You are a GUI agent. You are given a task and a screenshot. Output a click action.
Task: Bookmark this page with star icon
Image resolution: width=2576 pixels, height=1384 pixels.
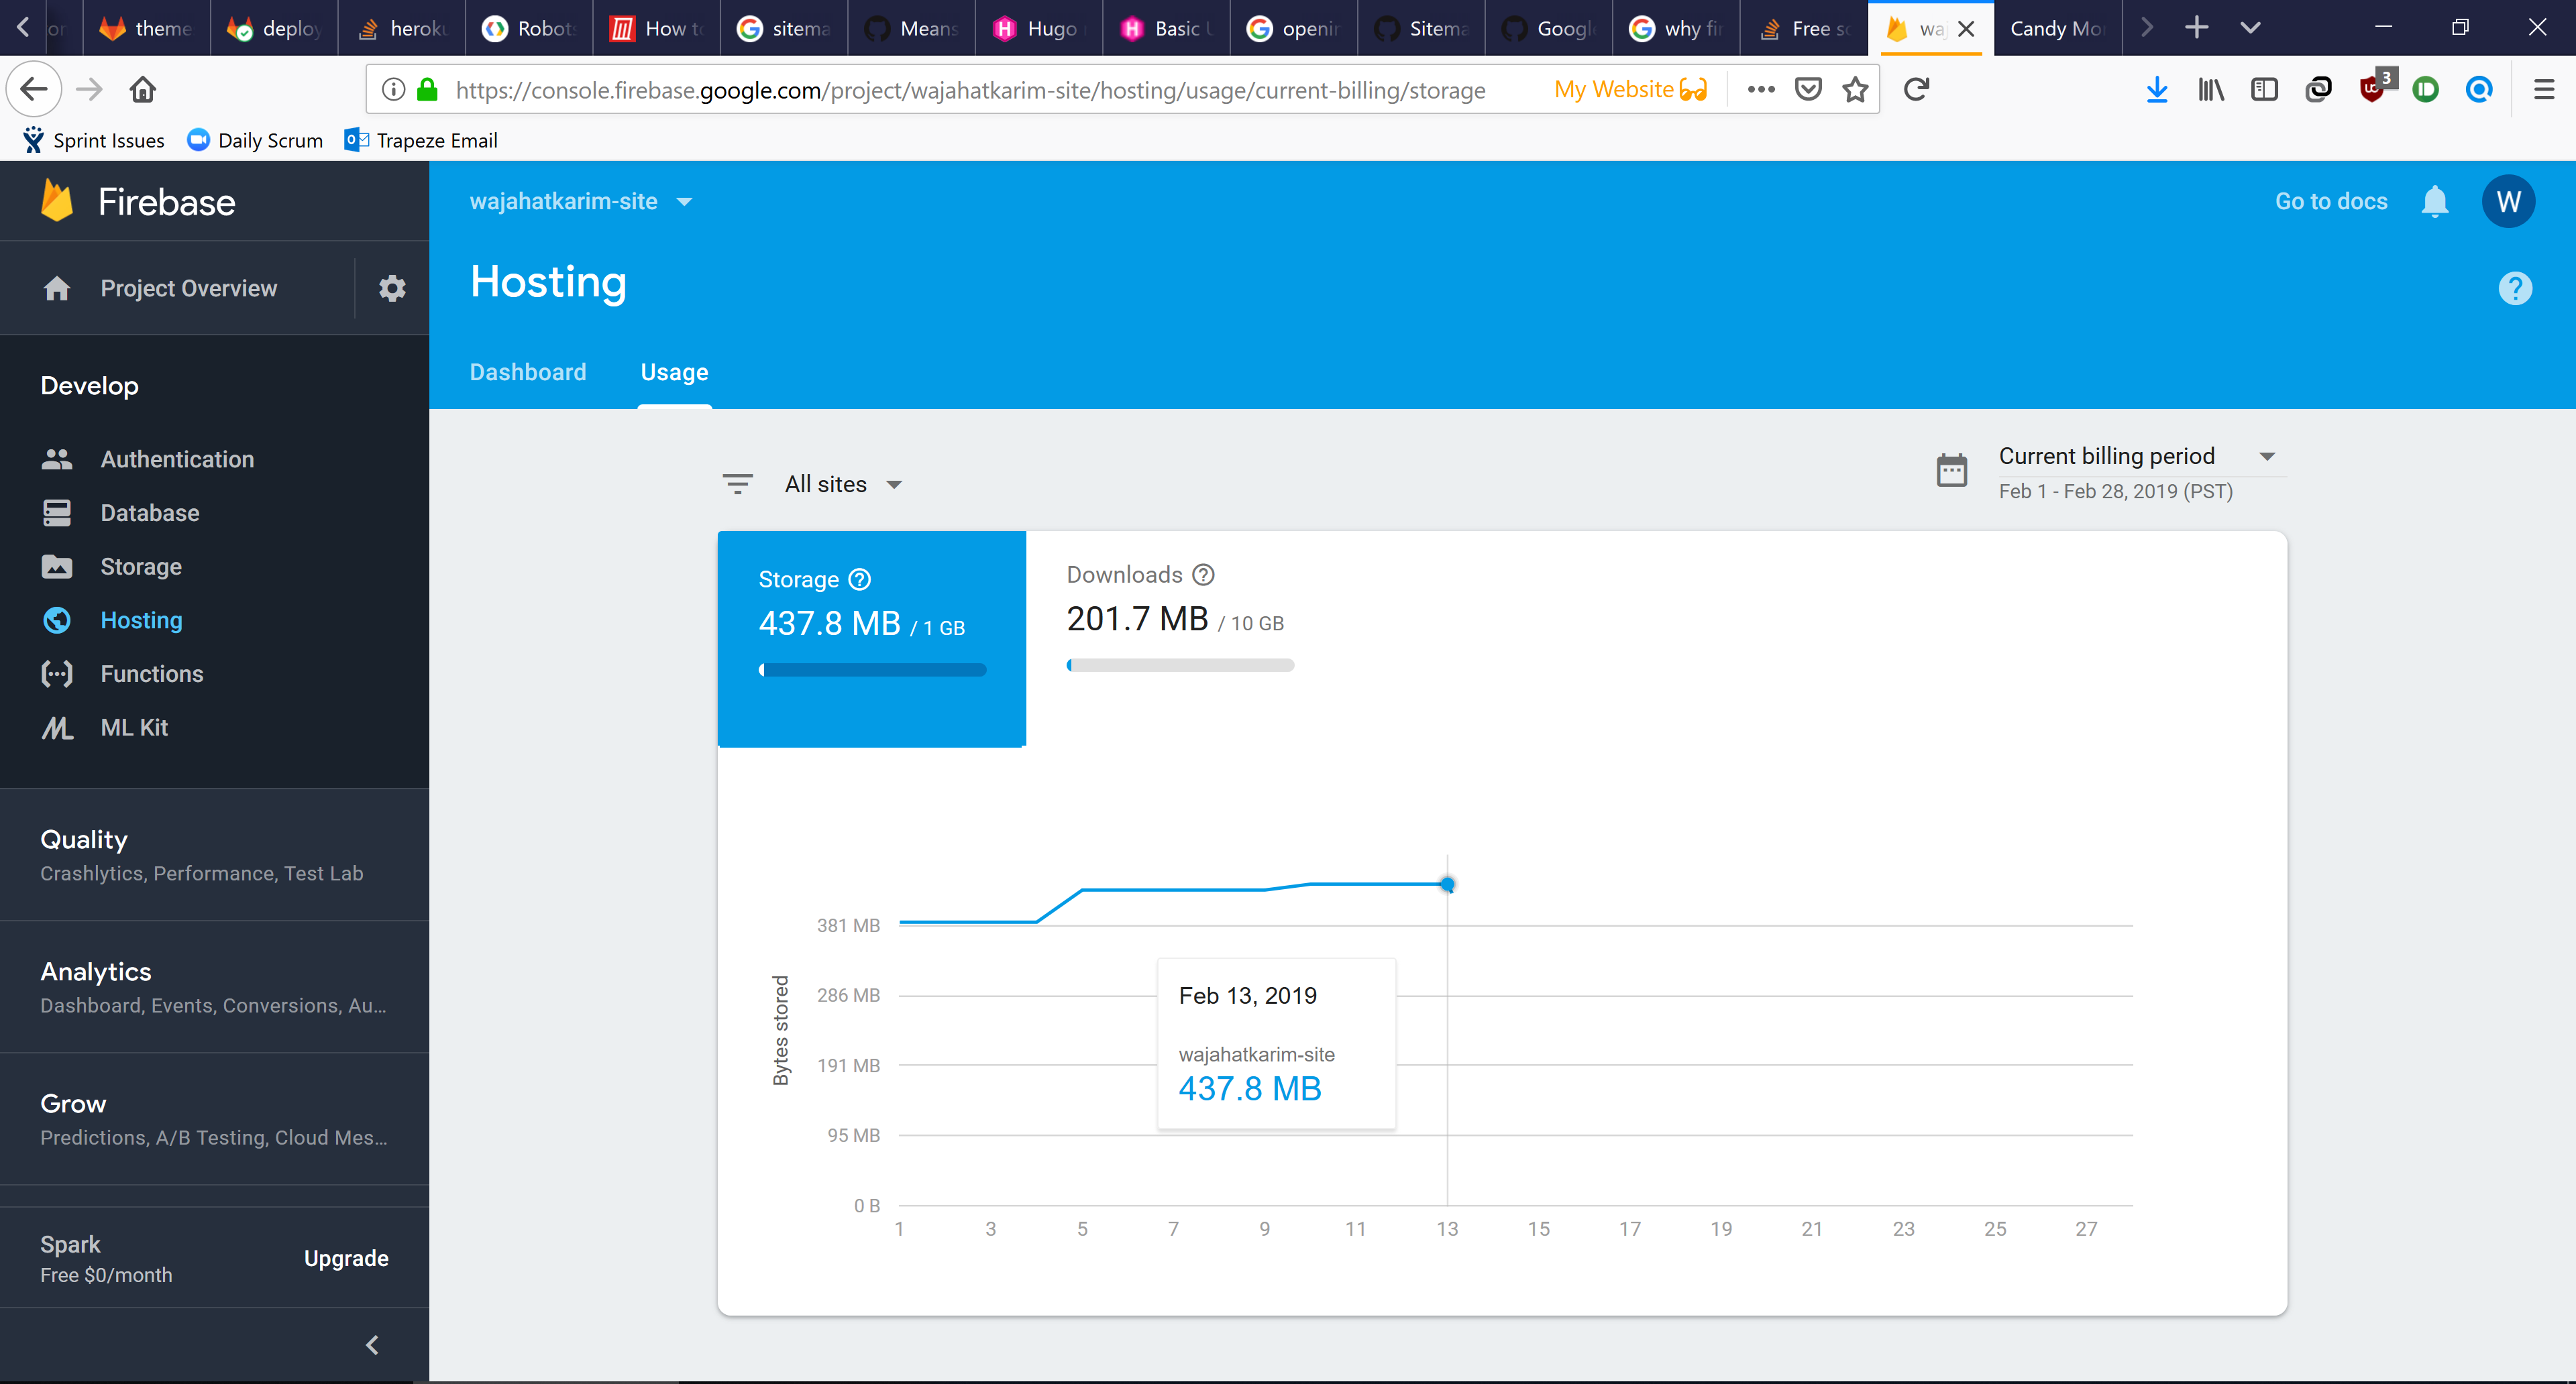click(x=1855, y=90)
